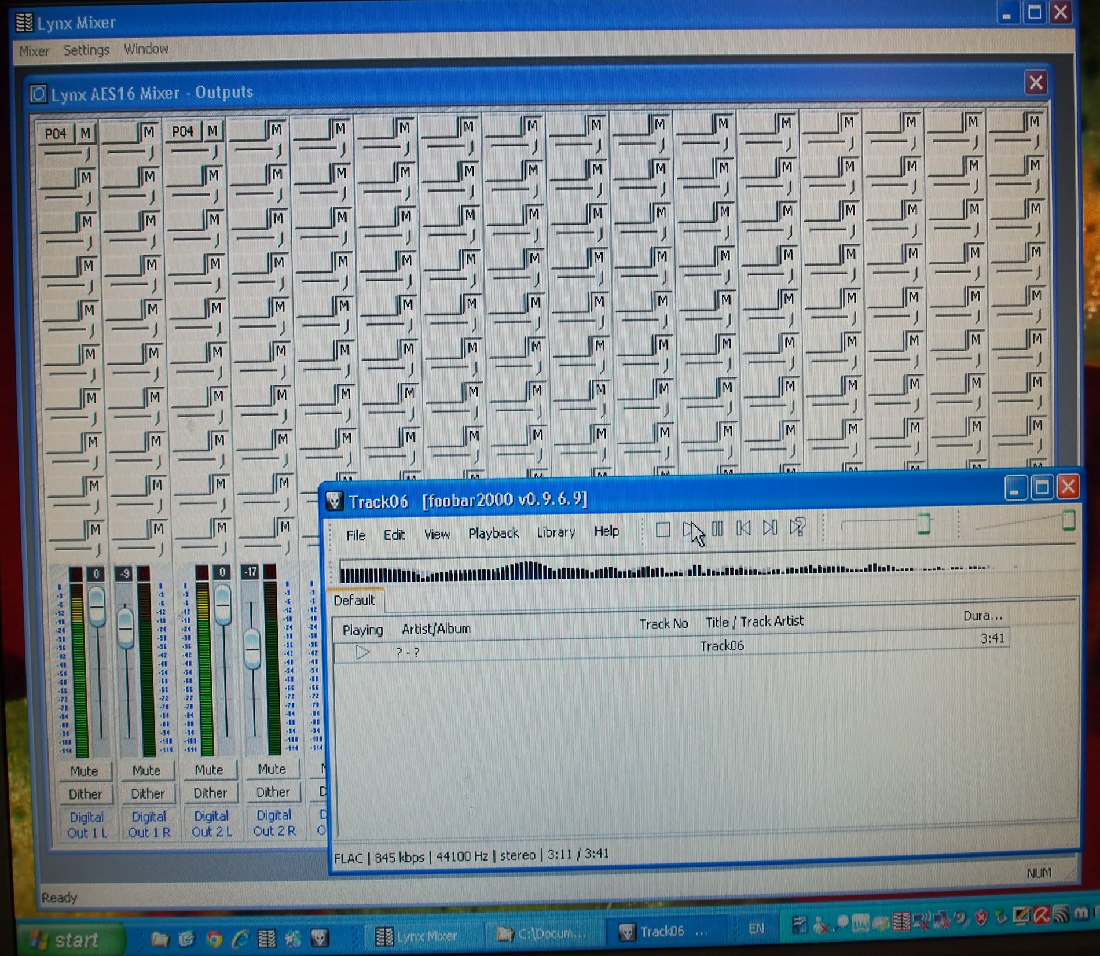The height and width of the screenshot is (956, 1100).
Task: Click the Lynx Mixer title bar icon
Action: (x=24, y=22)
